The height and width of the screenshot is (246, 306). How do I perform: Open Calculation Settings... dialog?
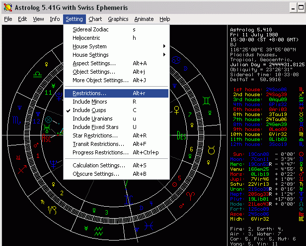tap(116, 165)
